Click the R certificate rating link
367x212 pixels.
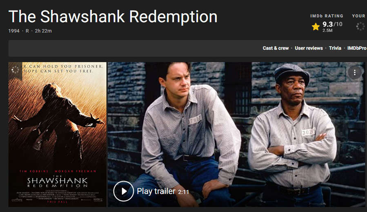(x=27, y=31)
